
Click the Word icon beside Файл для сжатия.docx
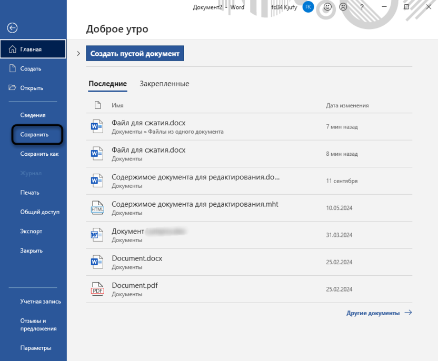click(97, 126)
